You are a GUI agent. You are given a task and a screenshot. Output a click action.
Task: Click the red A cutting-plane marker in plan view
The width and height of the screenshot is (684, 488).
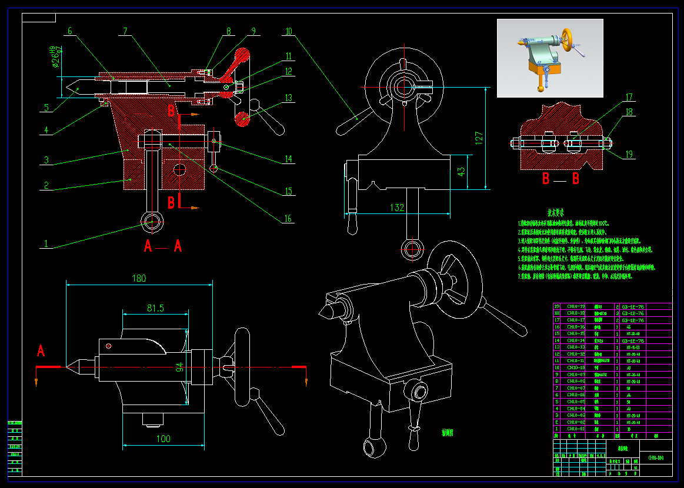[41, 350]
